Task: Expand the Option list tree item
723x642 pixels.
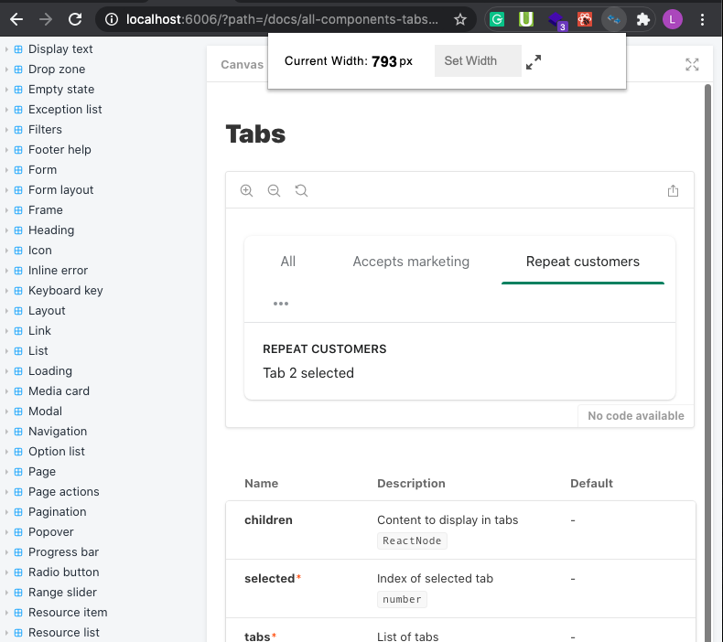Action: click(6, 452)
